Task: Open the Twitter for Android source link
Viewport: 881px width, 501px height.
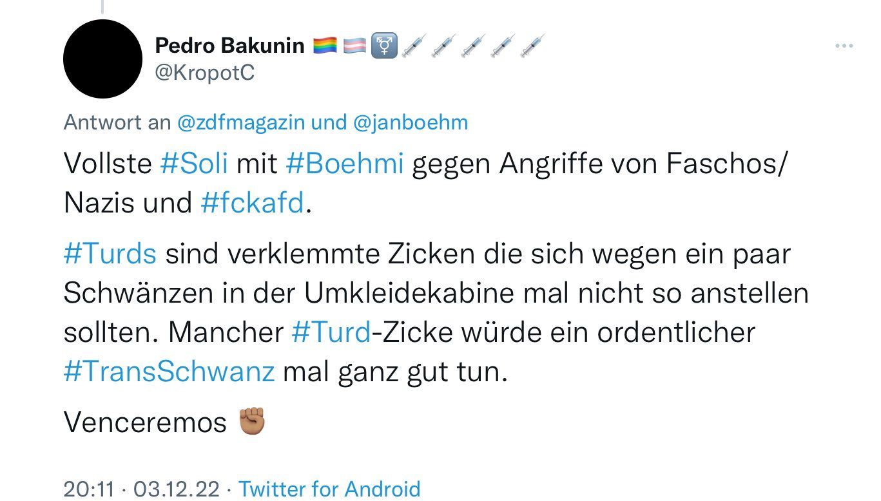Action: pyautogui.click(x=329, y=488)
